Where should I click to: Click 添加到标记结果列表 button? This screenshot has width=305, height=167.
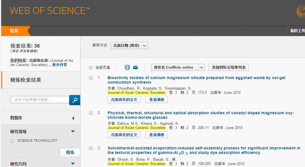click(x=228, y=67)
